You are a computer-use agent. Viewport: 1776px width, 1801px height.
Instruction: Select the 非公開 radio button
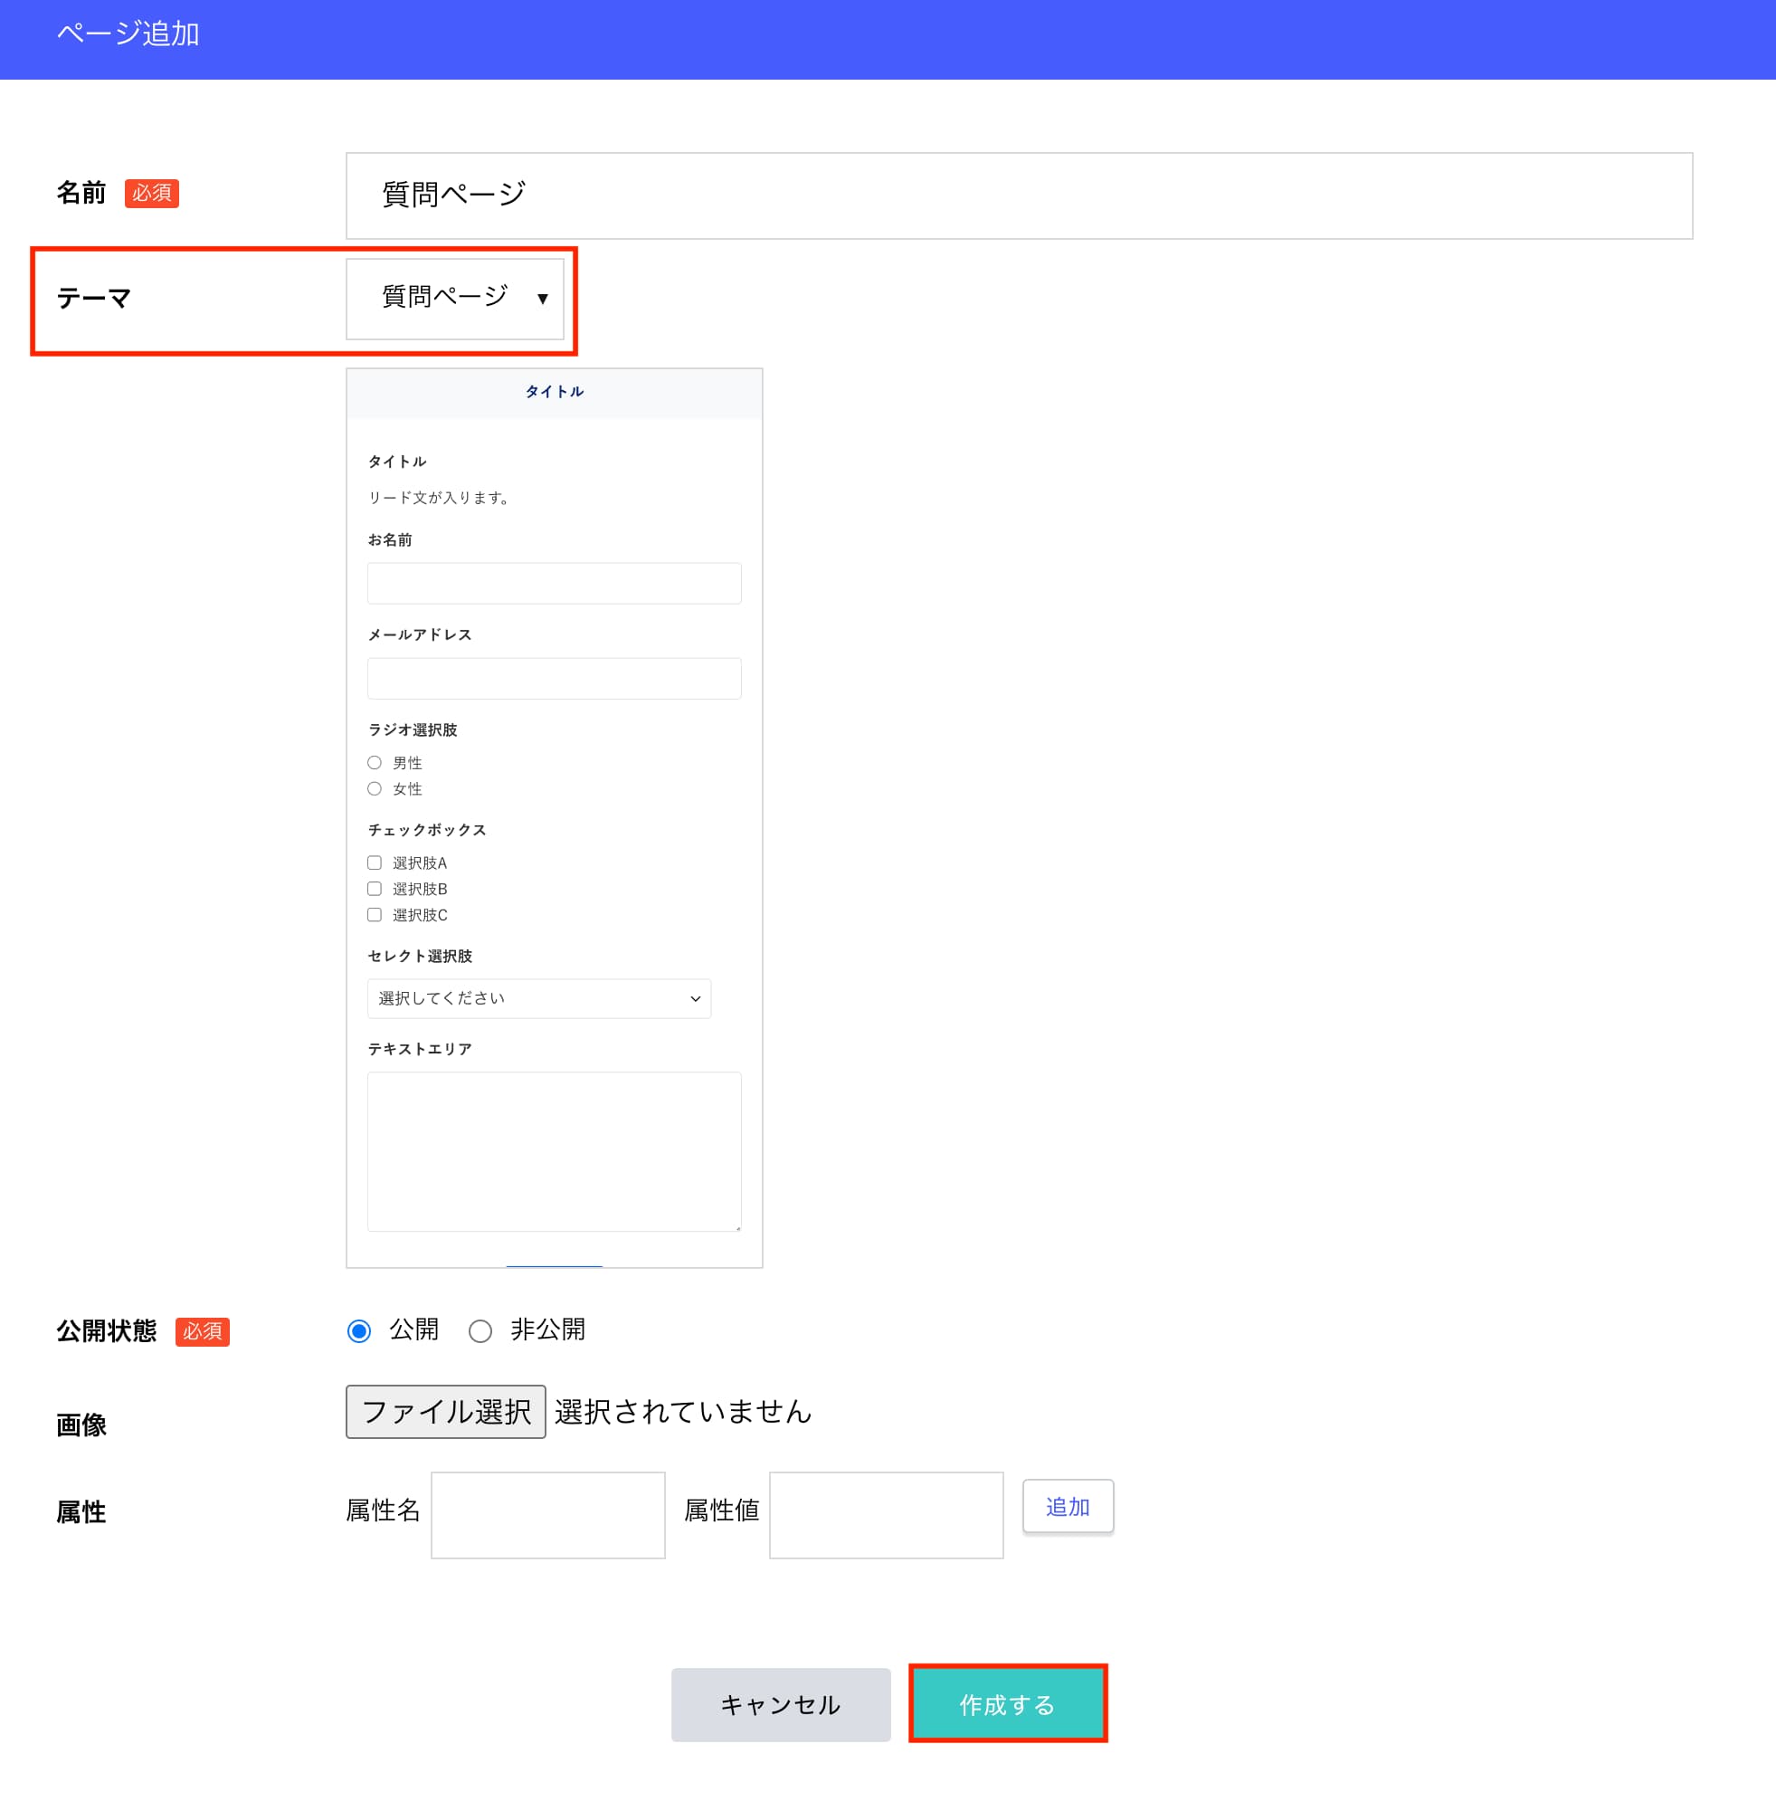coord(480,1330)
